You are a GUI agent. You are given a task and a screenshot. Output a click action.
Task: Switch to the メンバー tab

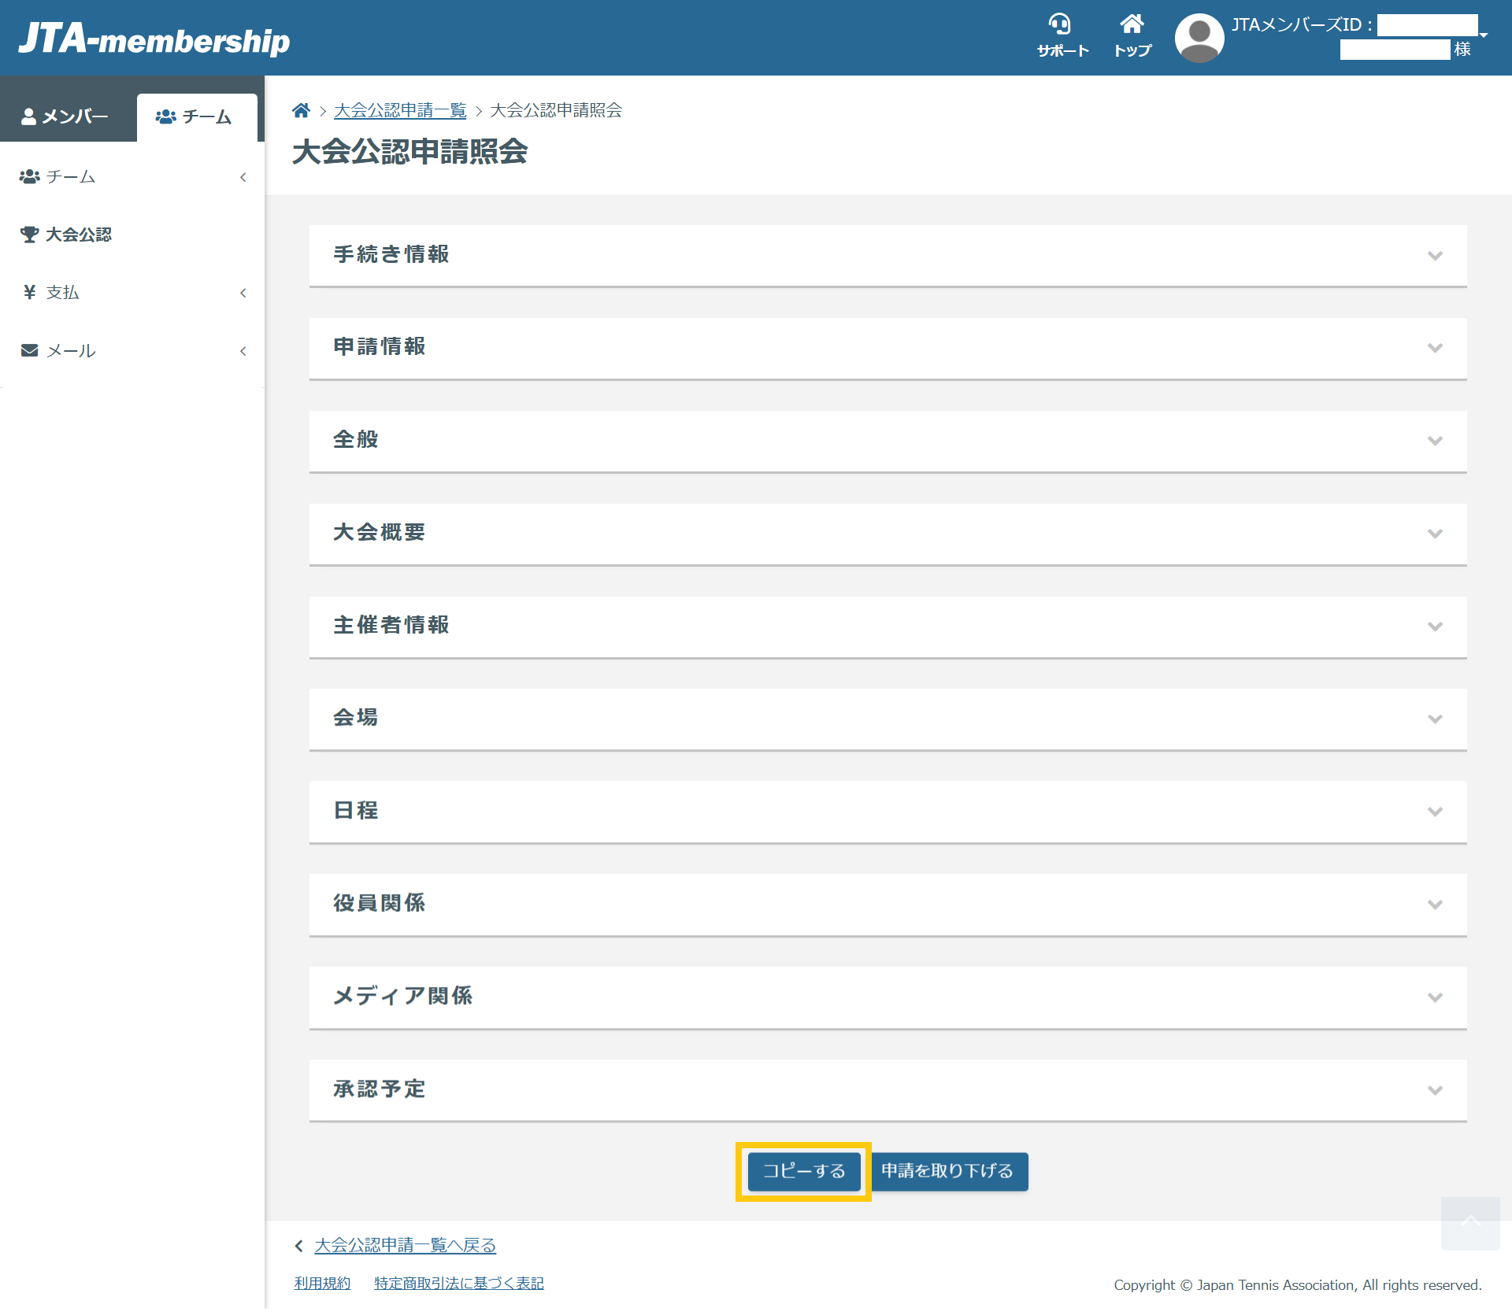pos(66,116)
